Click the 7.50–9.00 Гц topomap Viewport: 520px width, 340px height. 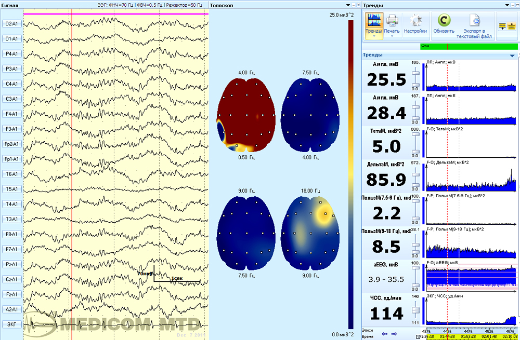pyautogui.click(x=246, y=233)
